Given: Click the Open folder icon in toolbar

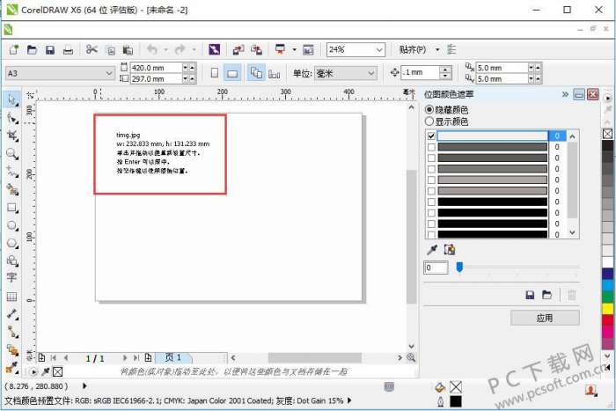Looking at the screenshot, I should [32, 49].
